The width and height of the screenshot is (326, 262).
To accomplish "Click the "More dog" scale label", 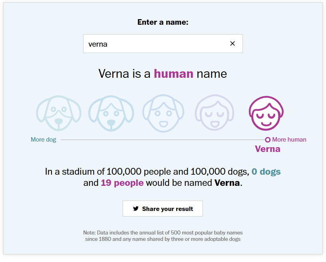I will click(x=44, y=140).
